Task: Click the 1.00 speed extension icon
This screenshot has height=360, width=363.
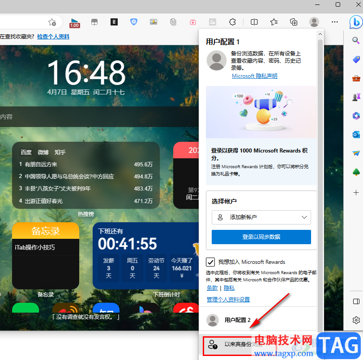Action: click(x=75, y=23)
